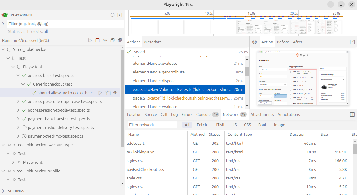Image resolution: width=357 pixels, height=195 pixels.
Task: Open the Source tab
Action: [151, 114]
